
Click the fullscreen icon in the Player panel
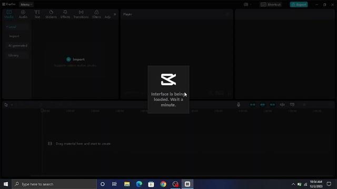(x=230, y=93)
